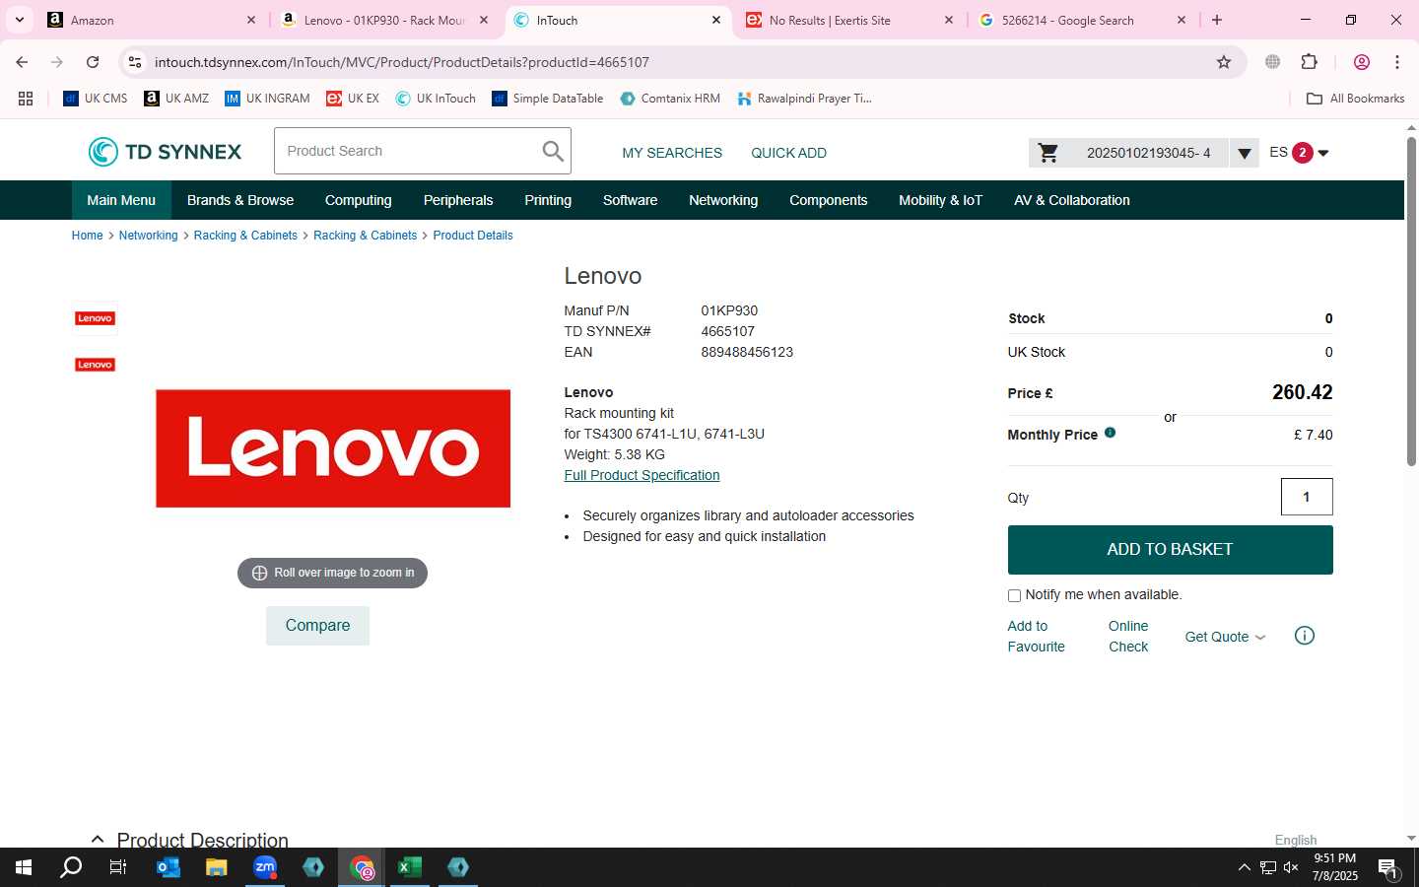The height and width of the screenshot is (887, 1419).
Task: Click the product search magnifier icon
Action: pyautogui.click(x=553, y=151)
